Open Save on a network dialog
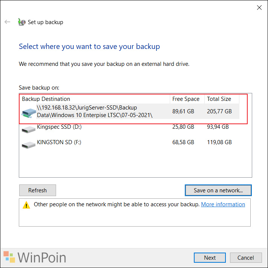Screen dimensions: 268x268 [218, 190]
